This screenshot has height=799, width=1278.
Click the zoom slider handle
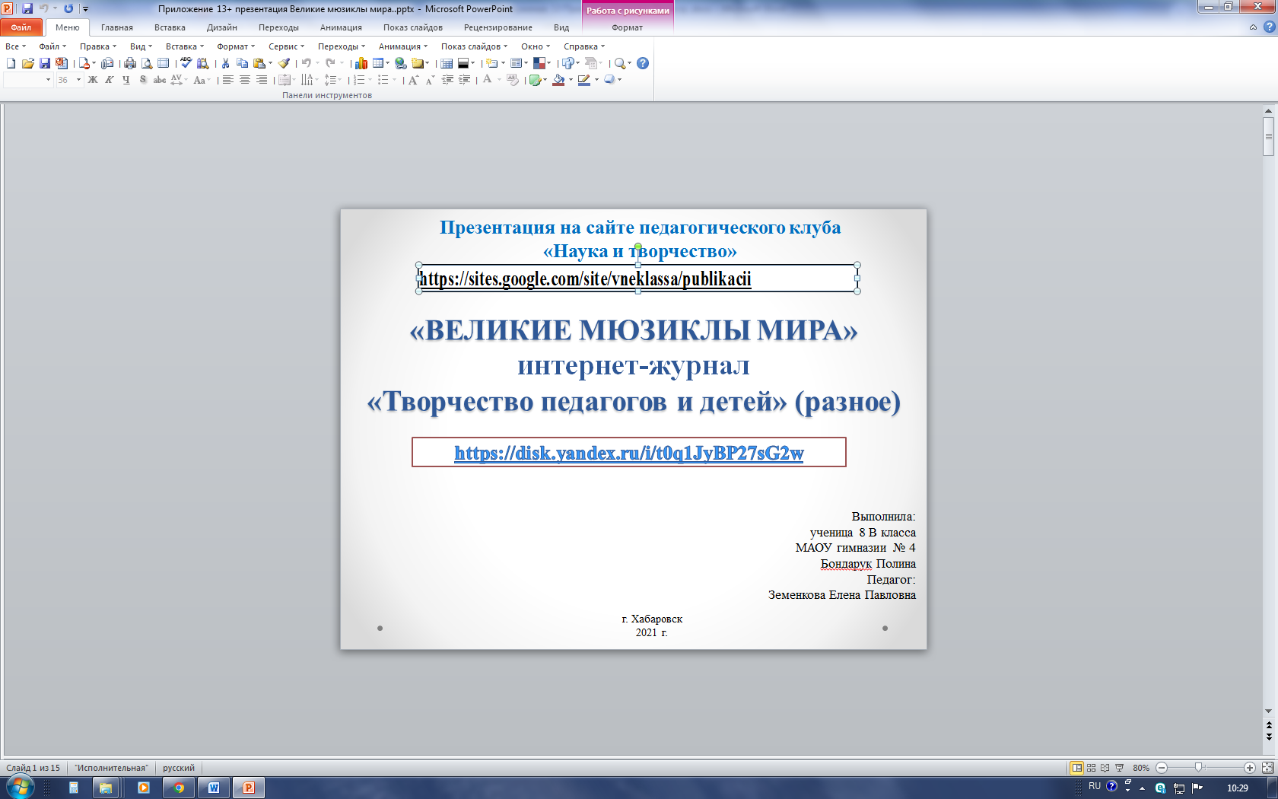pyautogui.click(x=1198, y=768)
